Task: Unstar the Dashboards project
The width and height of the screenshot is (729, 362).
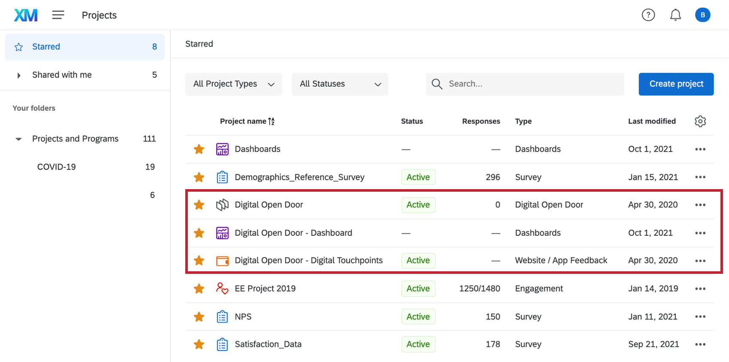Action: 199,149
